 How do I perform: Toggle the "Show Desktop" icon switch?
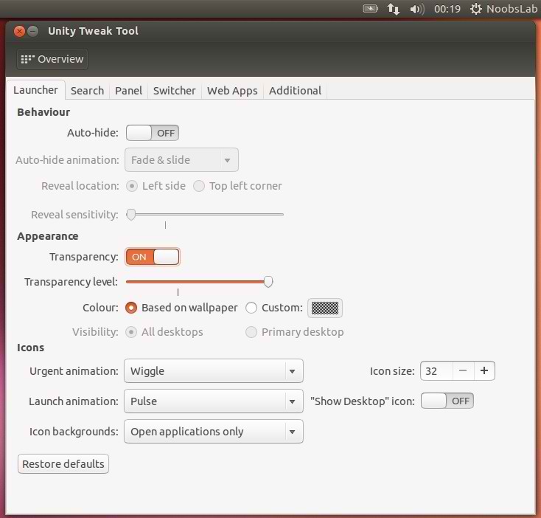(447, 401)
